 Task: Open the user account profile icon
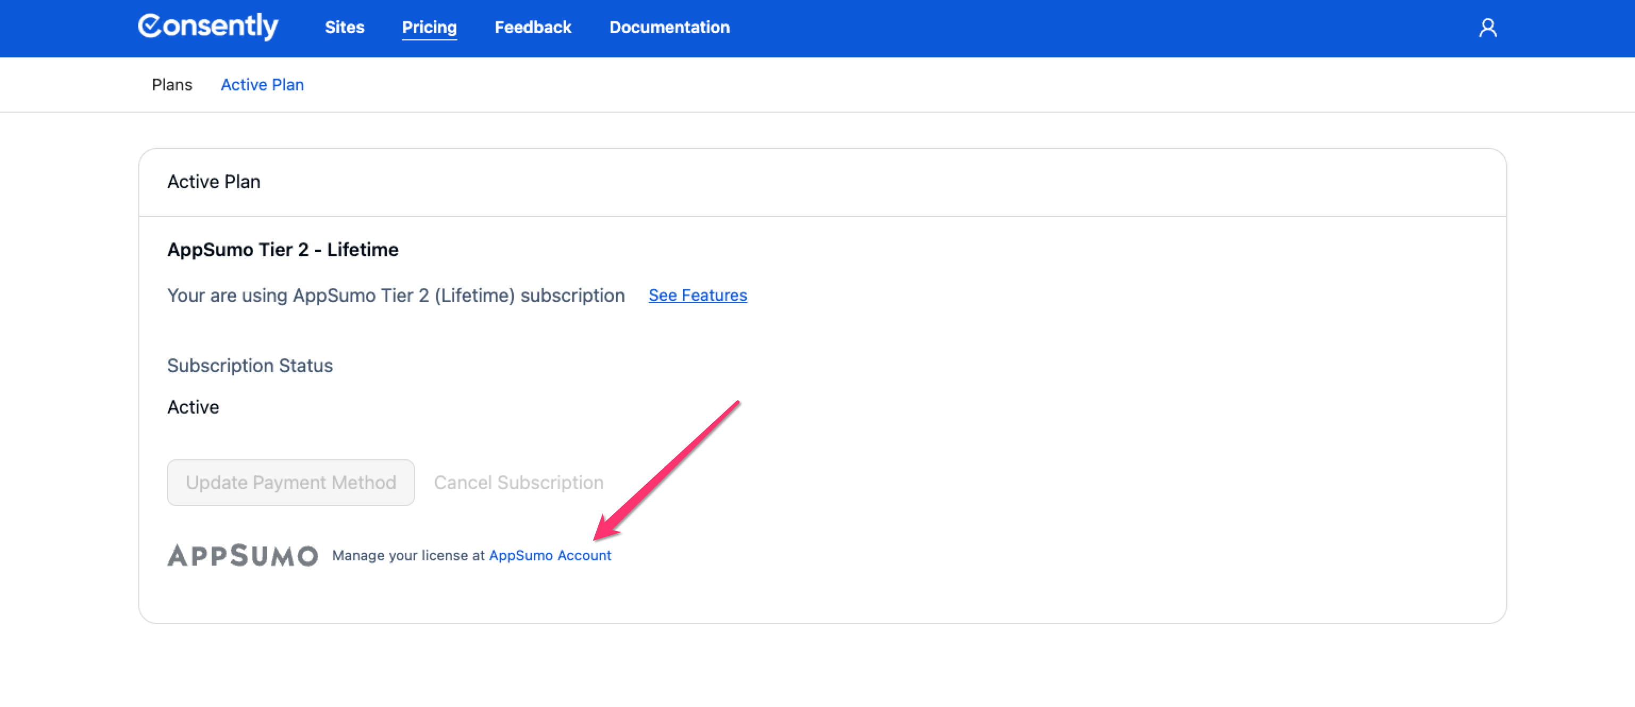[1487, 28]
